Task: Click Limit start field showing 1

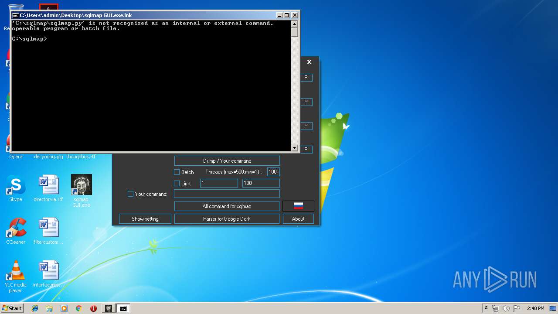Action: (219, 183)
